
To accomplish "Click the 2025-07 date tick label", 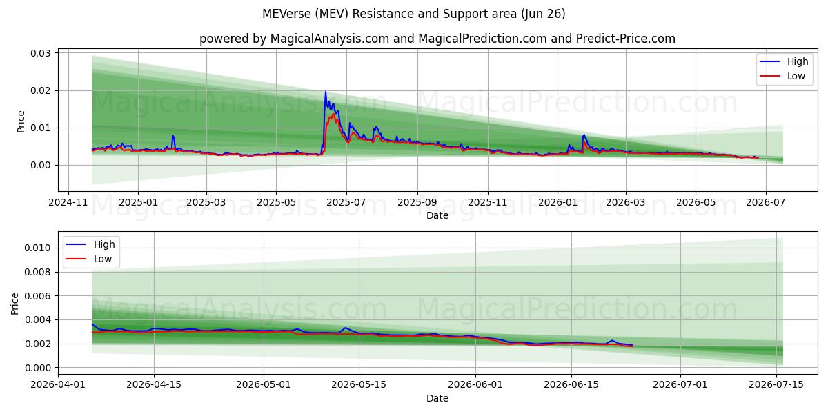I will tap(346, 202).
